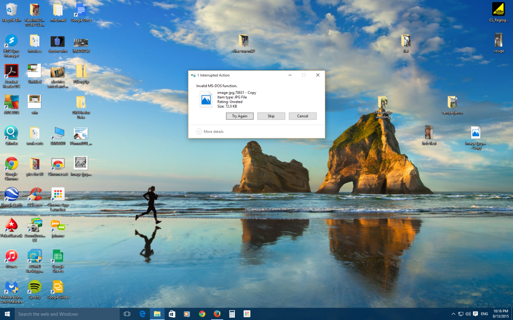Open the volume control in system tray

click(x=468, y=314)
